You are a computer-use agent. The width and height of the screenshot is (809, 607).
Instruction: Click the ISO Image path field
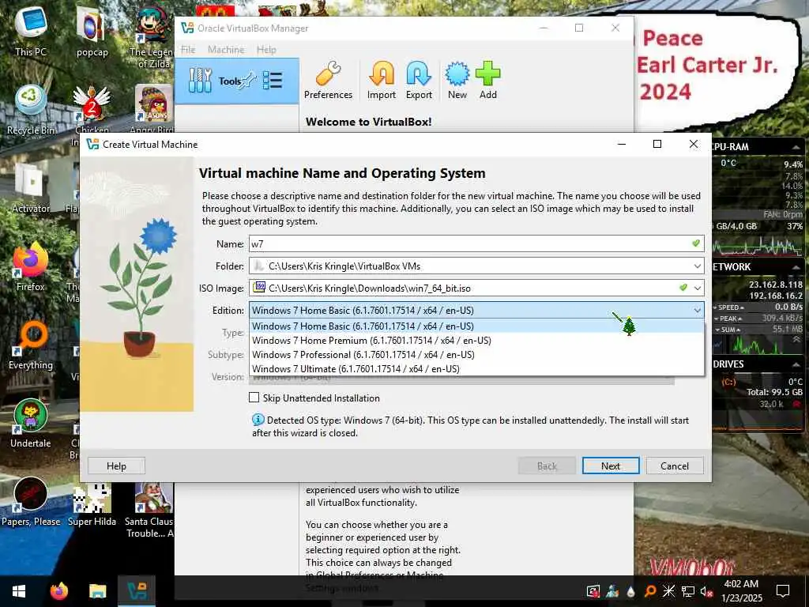pos(476,288)
